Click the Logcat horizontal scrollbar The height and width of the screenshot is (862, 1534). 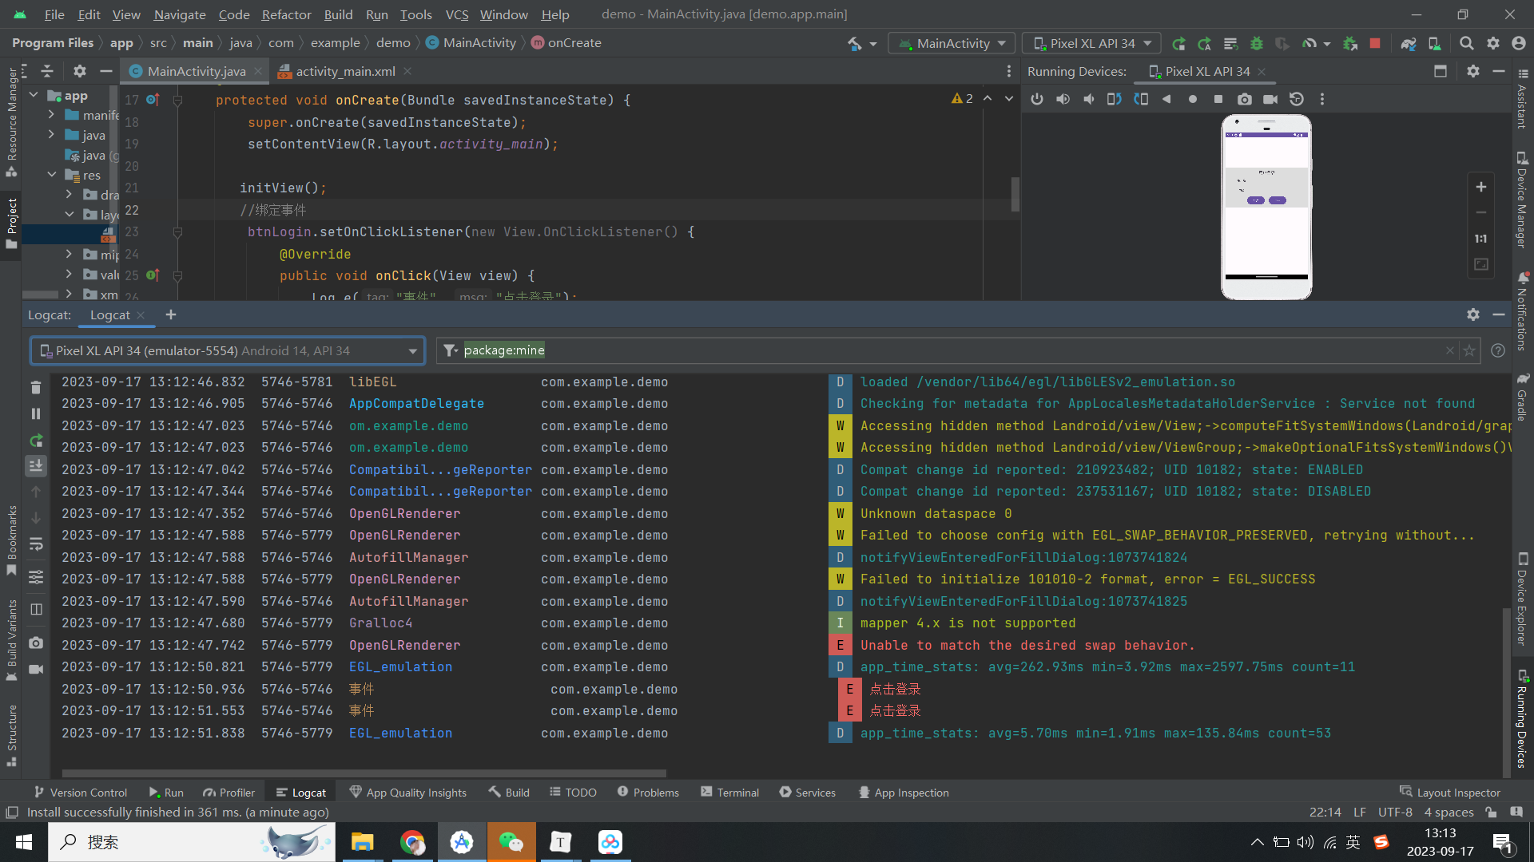364,773
